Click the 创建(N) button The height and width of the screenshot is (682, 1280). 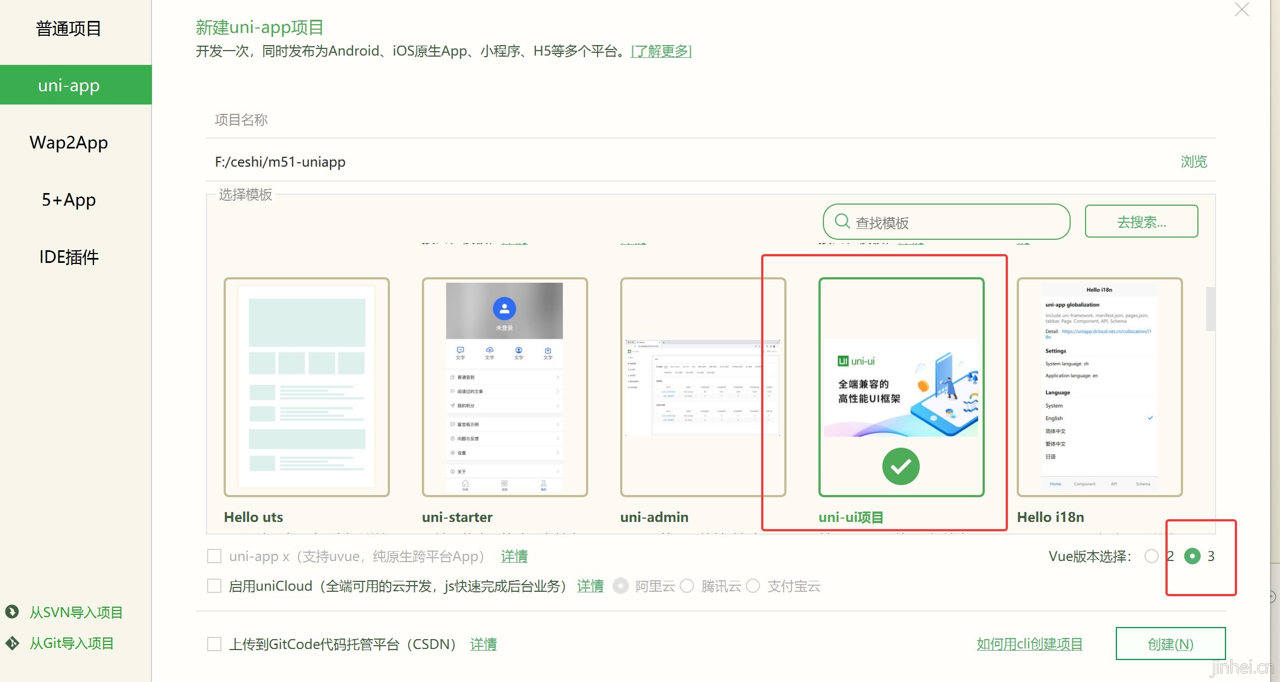[x=1170, y=643]
